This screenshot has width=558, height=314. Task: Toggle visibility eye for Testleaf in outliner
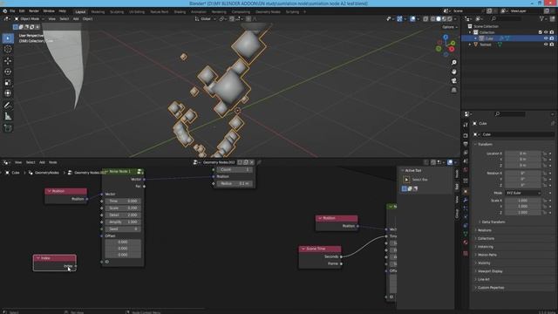click(x=546, y=44)
